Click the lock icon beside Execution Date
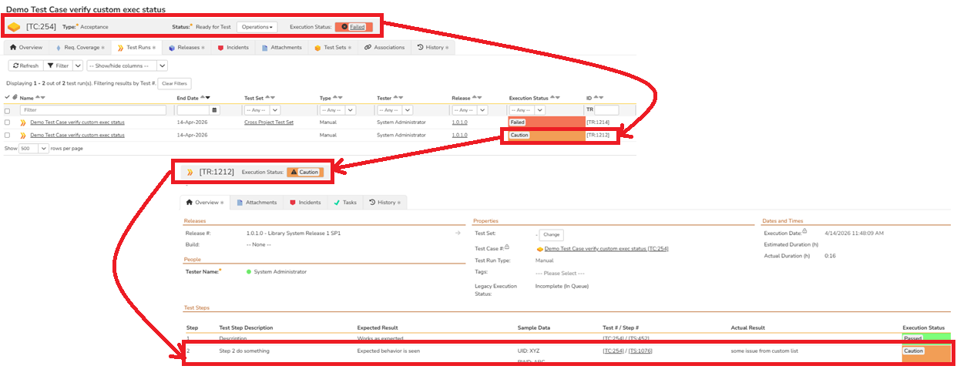977x376 pixels. (x=804, y=230)
